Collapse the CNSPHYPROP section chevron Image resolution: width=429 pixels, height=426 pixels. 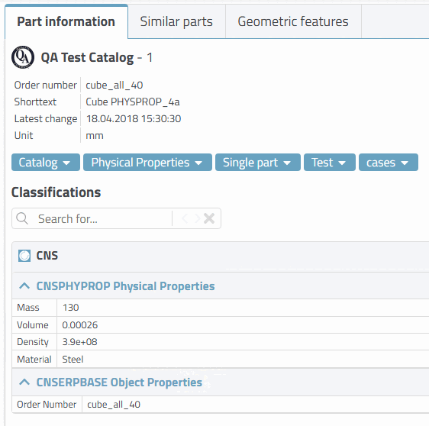point(24,286)
